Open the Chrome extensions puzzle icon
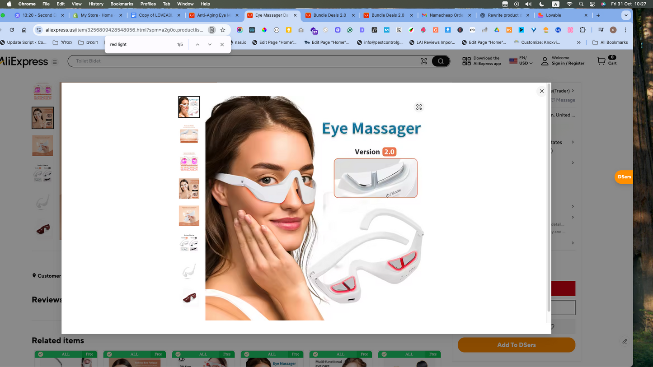The image size is (653, 367). pyautogui.click(x=583, y=30)
